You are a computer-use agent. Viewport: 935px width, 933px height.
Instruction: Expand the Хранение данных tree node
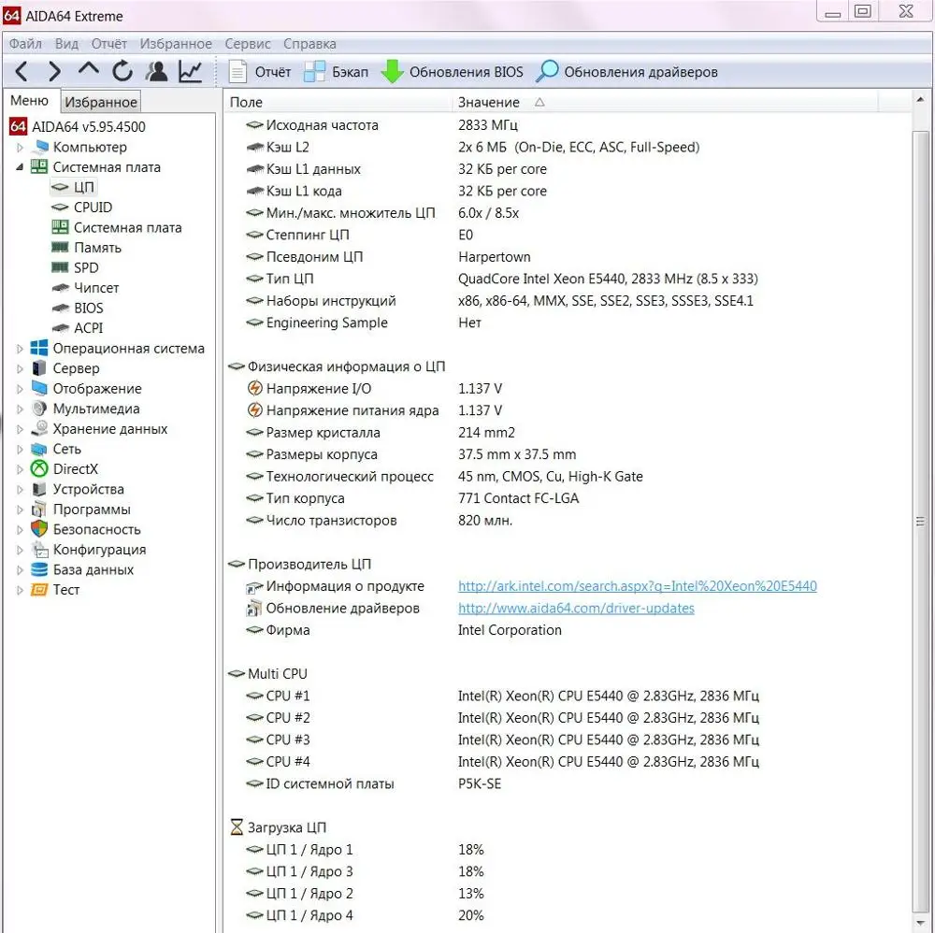pos(20,429)
